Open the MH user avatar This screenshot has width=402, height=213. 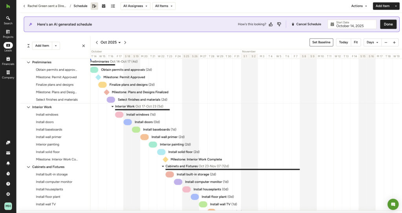8,206
